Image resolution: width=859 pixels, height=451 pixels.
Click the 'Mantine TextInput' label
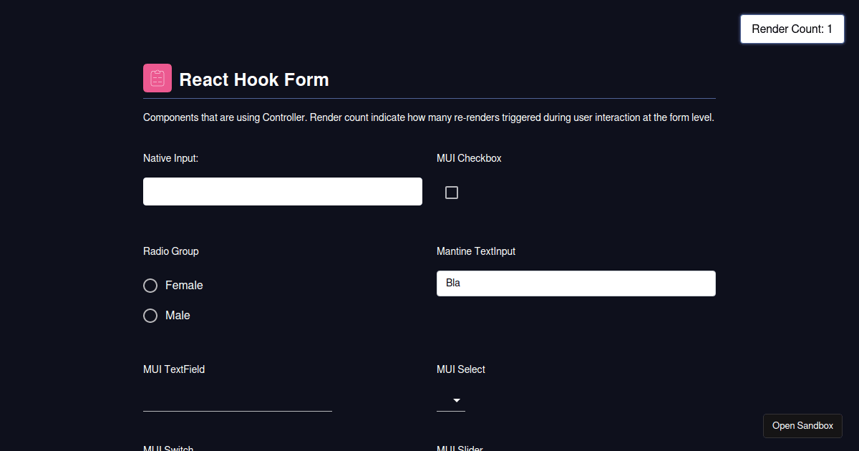coord(475,251)
